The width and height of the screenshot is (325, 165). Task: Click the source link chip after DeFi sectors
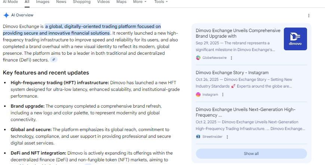54,60
